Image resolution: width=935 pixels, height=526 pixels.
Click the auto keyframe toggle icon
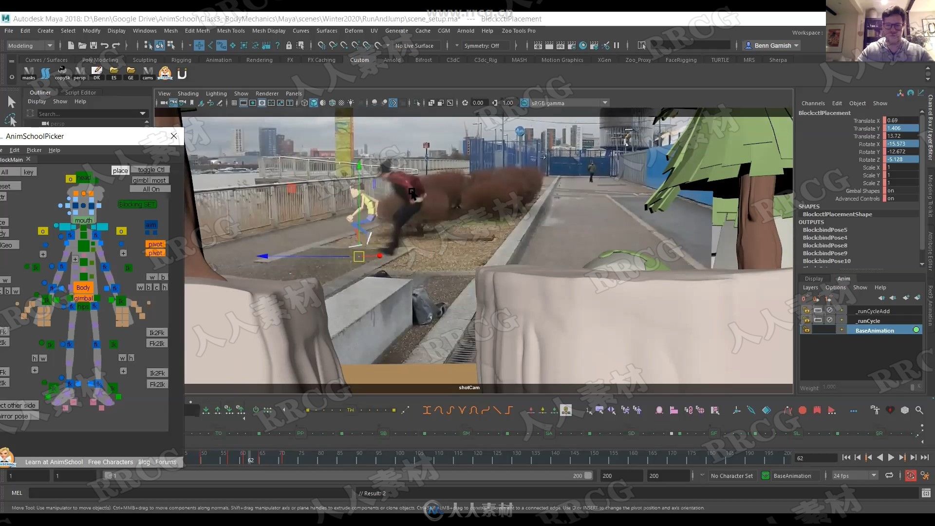click(x=910, y=476)
